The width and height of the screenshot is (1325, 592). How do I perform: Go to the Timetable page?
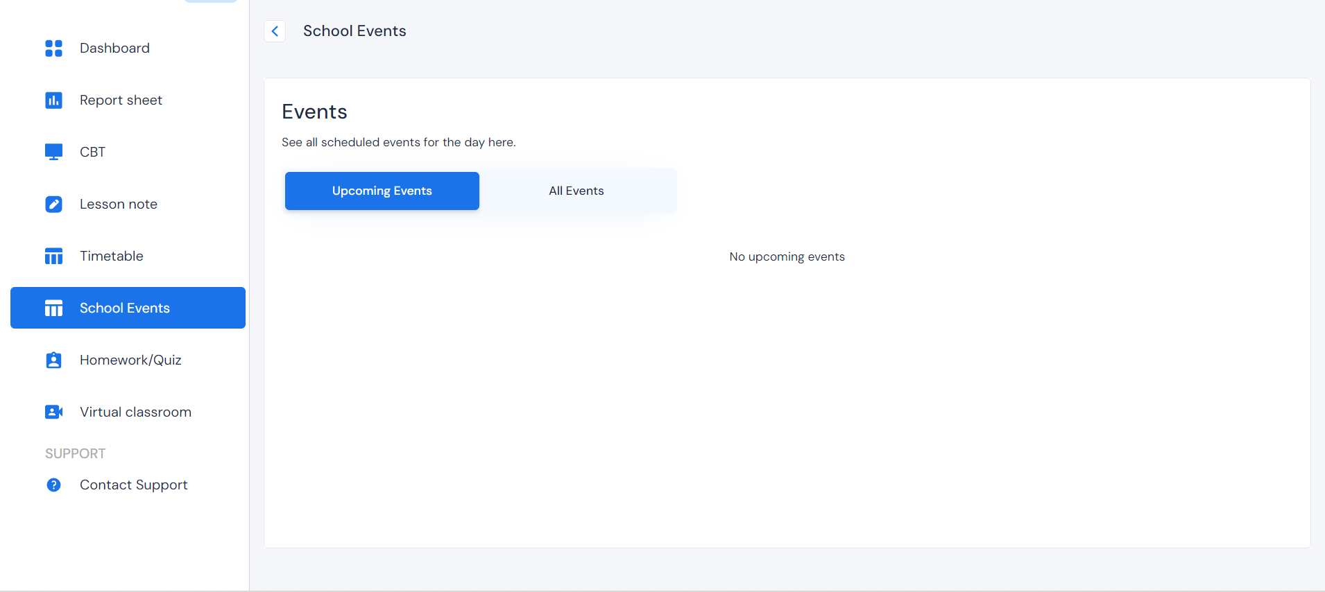pos(111,256)
